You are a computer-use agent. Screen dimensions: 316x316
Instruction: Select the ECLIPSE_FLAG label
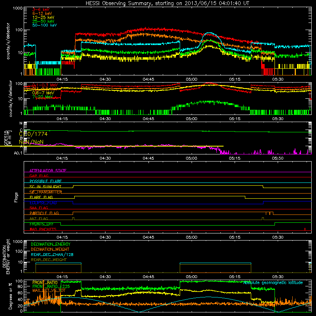point(43,203)
